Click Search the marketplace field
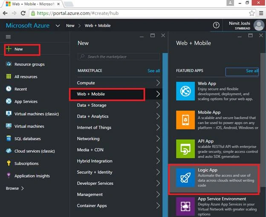This screenshot has height=217, width=266. pyautogui.click(x=119, y=57)
